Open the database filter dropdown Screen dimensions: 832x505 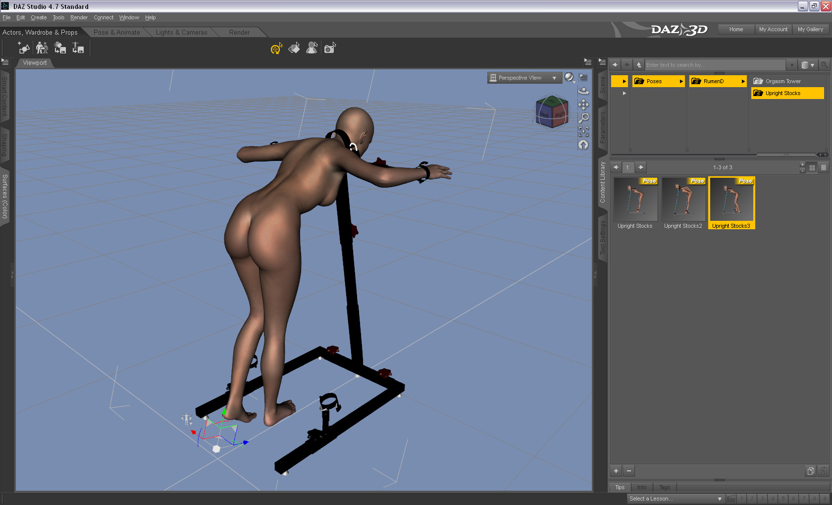pos(808,65)
